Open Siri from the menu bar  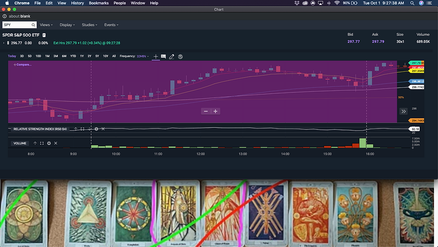(421, 3)
